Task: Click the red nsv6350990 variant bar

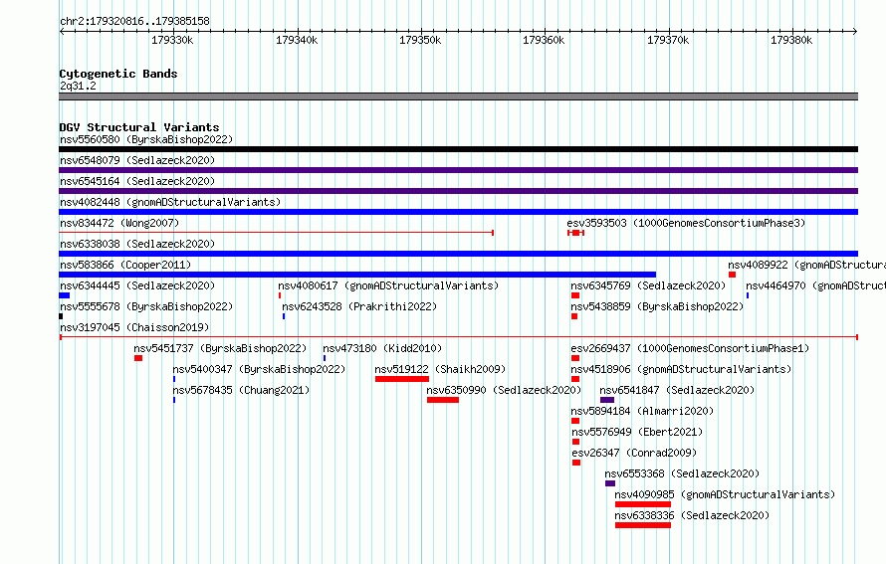Action: [x=443, y=400]
